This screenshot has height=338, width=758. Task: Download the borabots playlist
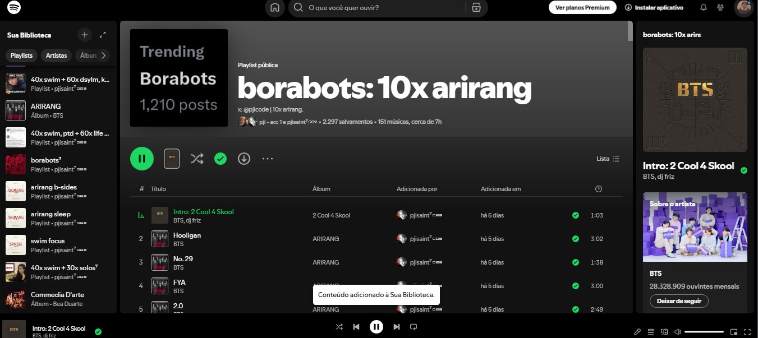pyautogui.click(x=244, y=159)
